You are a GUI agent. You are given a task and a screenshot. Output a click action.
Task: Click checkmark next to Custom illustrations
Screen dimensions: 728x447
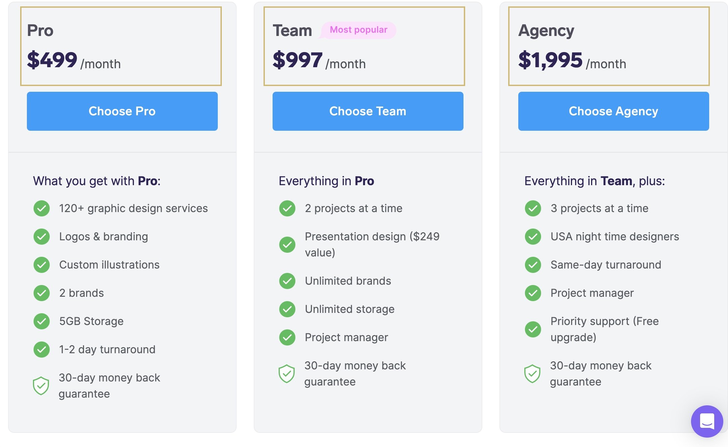(42, 265)
